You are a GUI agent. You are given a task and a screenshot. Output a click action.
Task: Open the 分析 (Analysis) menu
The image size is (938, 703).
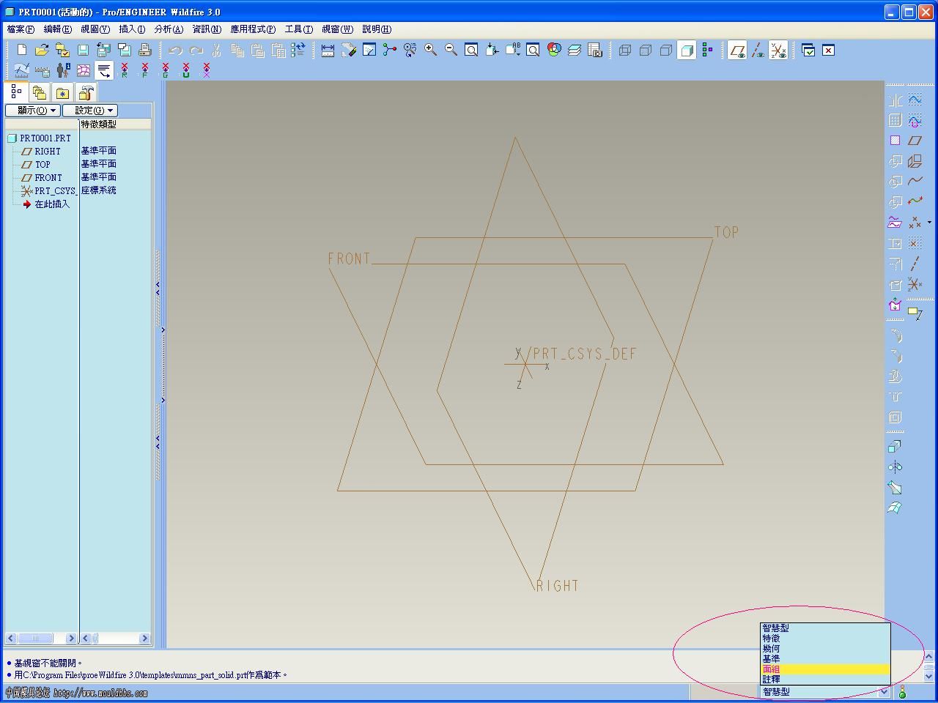click(x=169, y=29)
